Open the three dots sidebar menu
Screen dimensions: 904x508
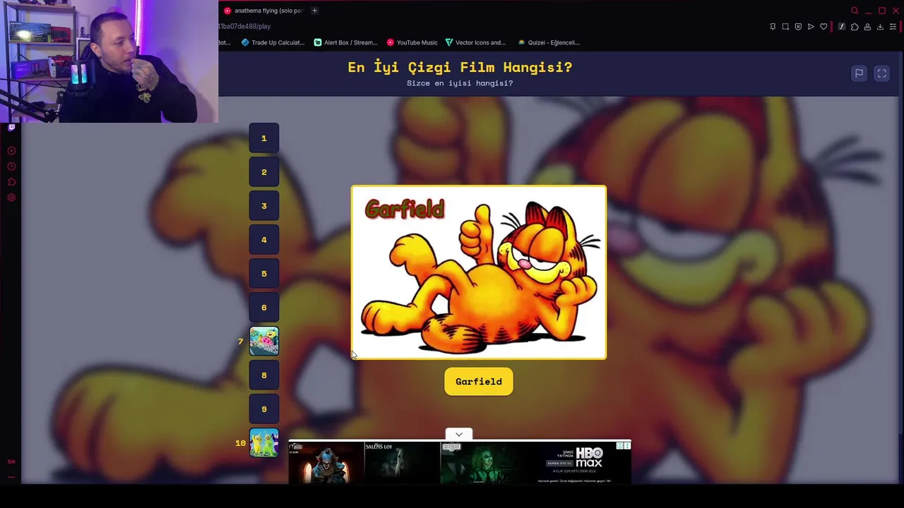(11, 477)
